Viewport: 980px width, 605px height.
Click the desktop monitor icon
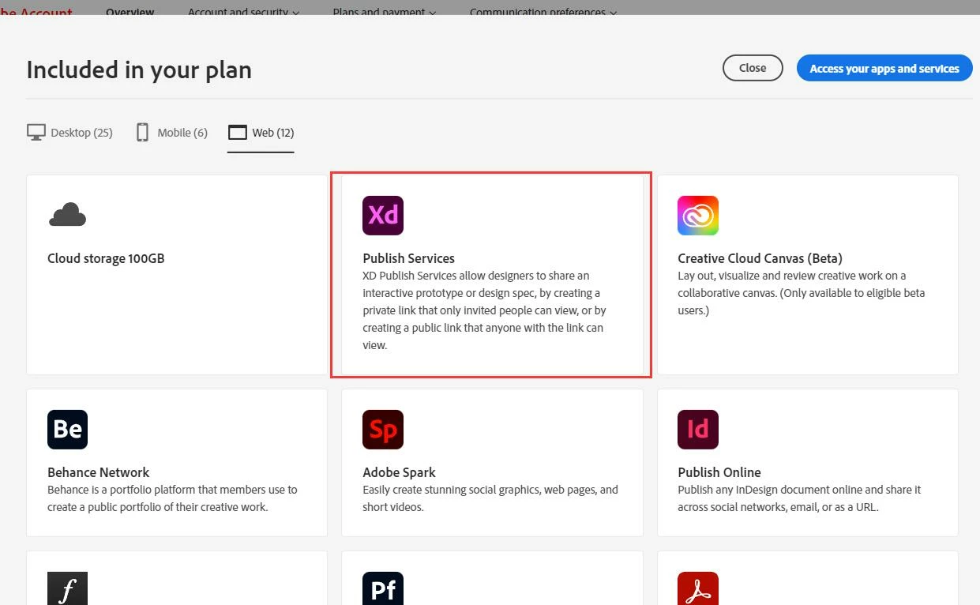coord(36,132)
